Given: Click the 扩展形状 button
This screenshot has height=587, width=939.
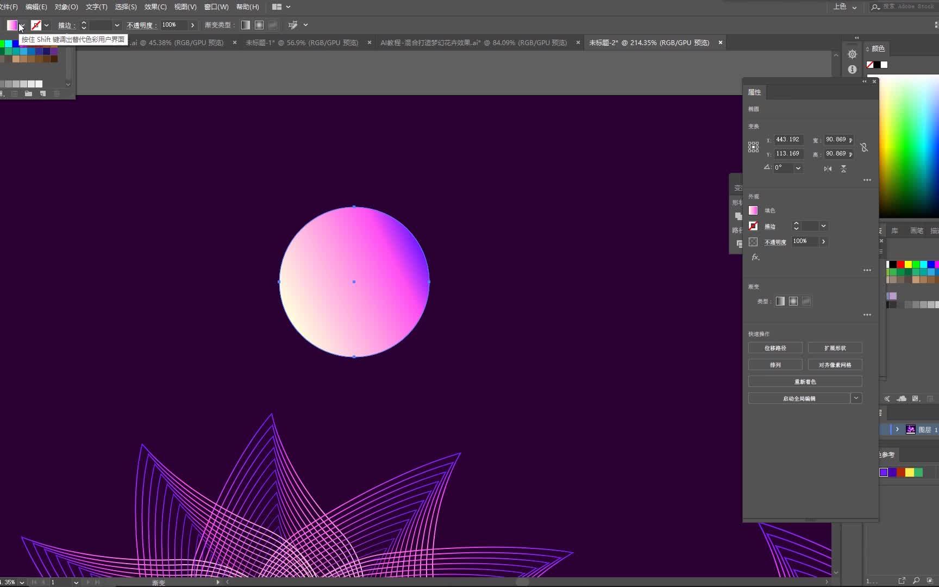Looking at the screenshot, I should tap(835, 348).
